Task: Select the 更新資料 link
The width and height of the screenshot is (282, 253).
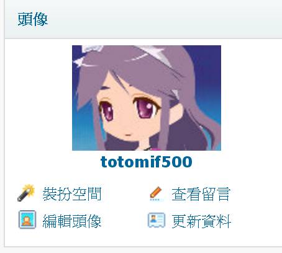Action: [201, 221]
